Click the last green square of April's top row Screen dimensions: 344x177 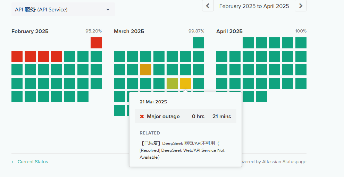[301, 43]
